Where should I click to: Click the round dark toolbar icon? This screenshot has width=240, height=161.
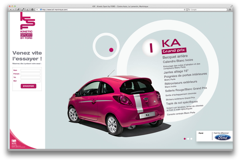[32, 10]
